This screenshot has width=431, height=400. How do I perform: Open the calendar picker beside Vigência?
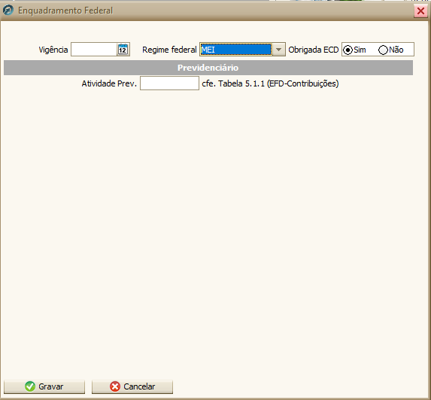tap(123, 50)
